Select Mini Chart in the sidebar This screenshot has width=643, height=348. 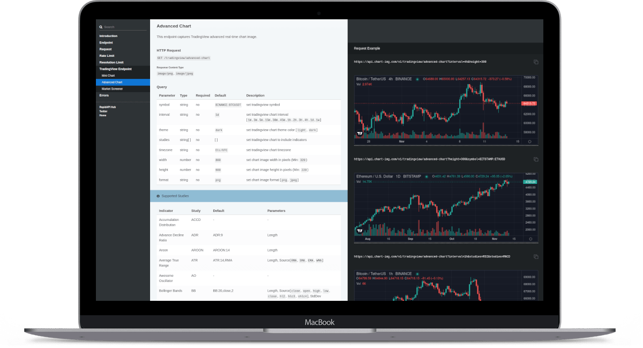[108, 76]
